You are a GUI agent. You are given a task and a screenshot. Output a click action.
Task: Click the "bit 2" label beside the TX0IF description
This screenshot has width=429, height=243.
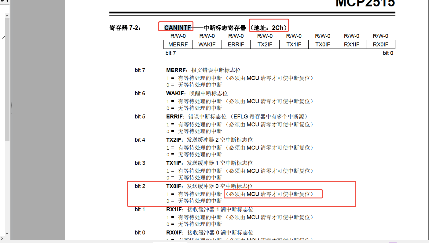[140, 186]
